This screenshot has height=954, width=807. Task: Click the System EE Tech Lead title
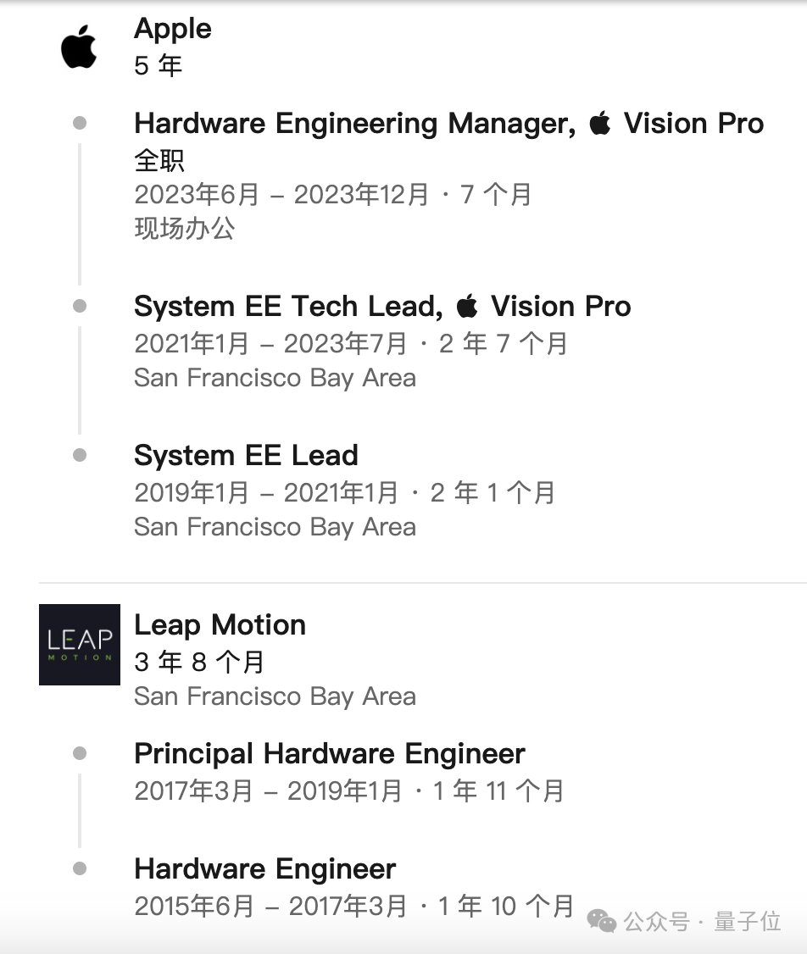[288, 307]
